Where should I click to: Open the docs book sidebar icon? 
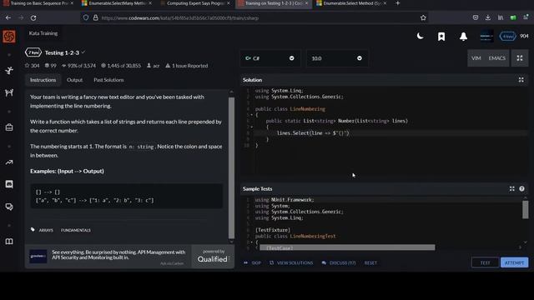(x=9, y=242)
